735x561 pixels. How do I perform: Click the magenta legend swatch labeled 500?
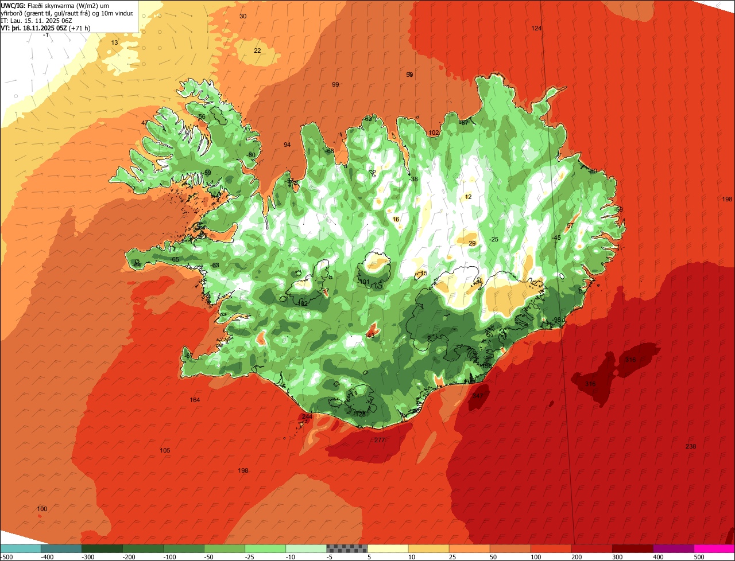(x=714, y=548)
